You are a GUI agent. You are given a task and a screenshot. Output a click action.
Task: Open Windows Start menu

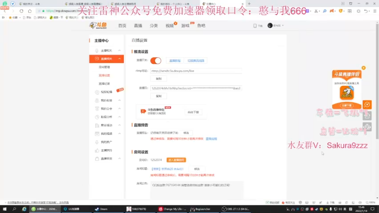click(x=5, y=209)
